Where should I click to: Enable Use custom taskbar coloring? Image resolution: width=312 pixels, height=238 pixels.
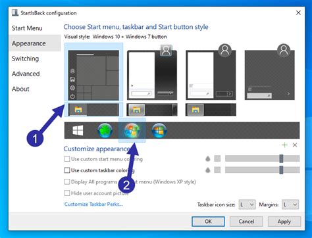[x=67, y=170]
